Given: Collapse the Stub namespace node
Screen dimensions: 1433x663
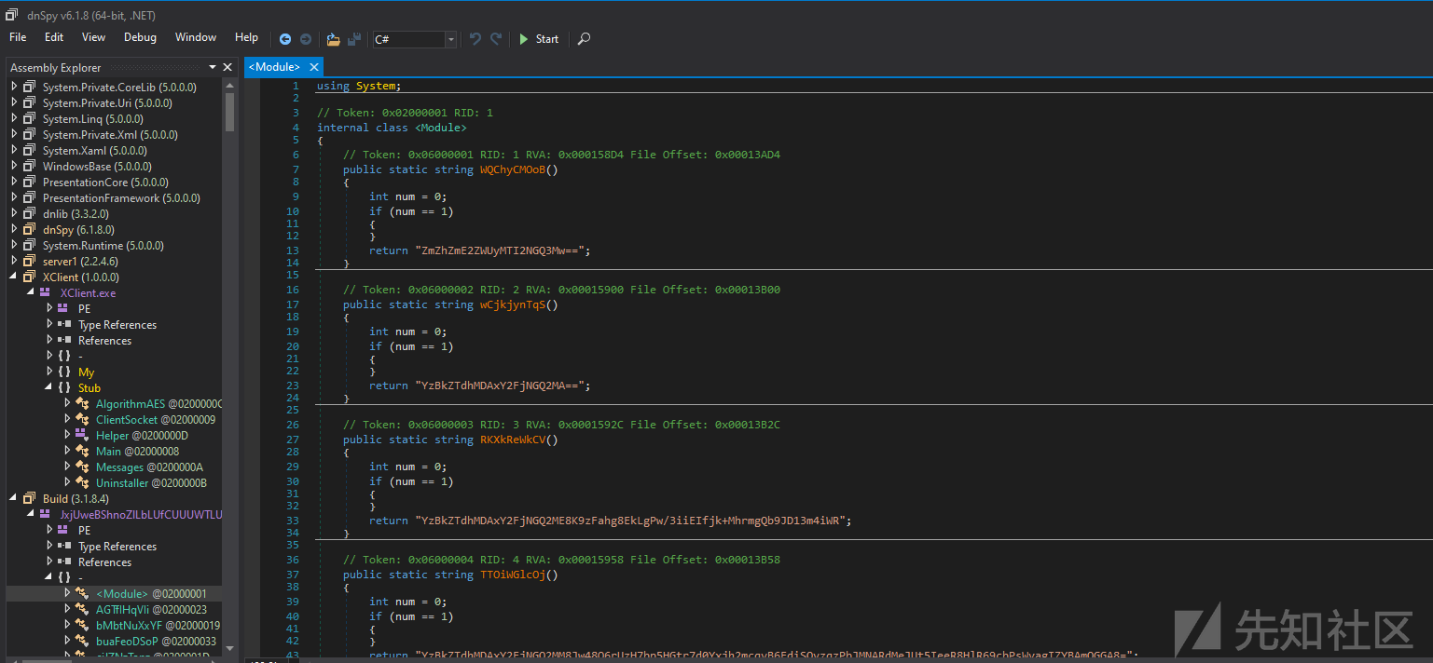Looking at the screenshot, I should (49, 388).
